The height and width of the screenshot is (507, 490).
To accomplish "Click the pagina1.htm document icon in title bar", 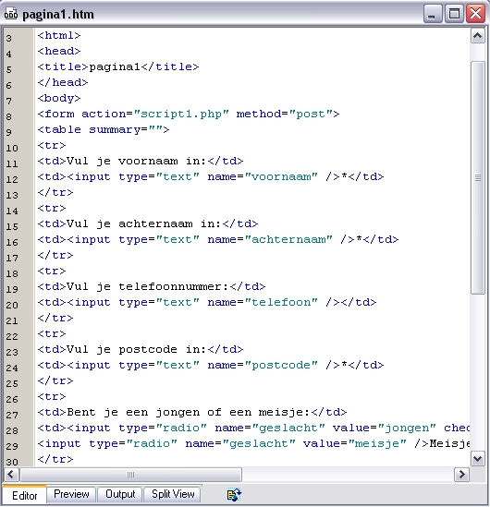I will point(10,14).
